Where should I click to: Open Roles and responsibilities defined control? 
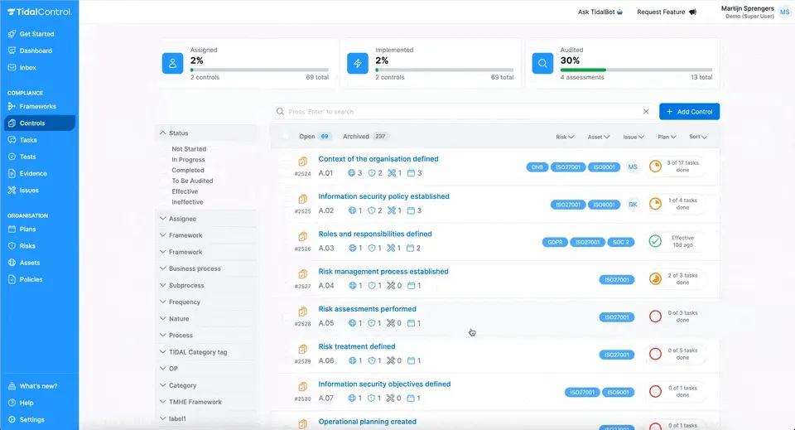(x=375, y=234)
